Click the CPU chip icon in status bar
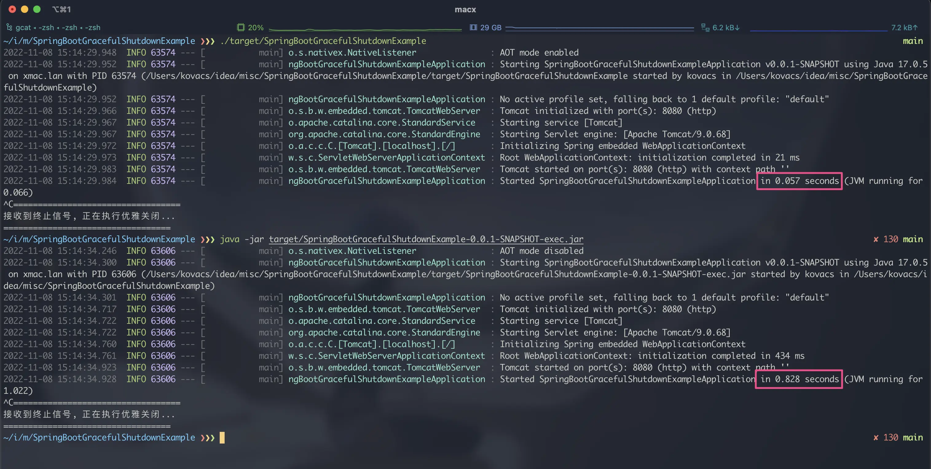Image resolution: width=931 pixels, height=469 pixels. click(x=241, y=27)
